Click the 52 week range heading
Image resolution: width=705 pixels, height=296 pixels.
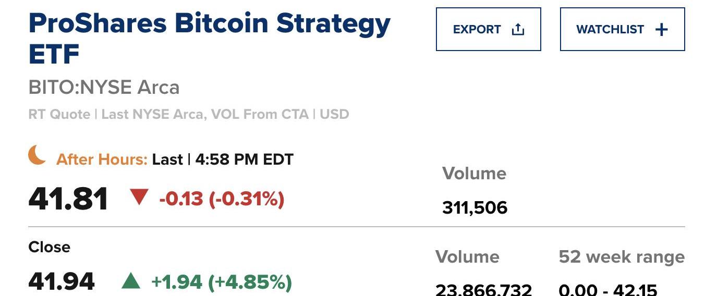(x=622, y=257)
